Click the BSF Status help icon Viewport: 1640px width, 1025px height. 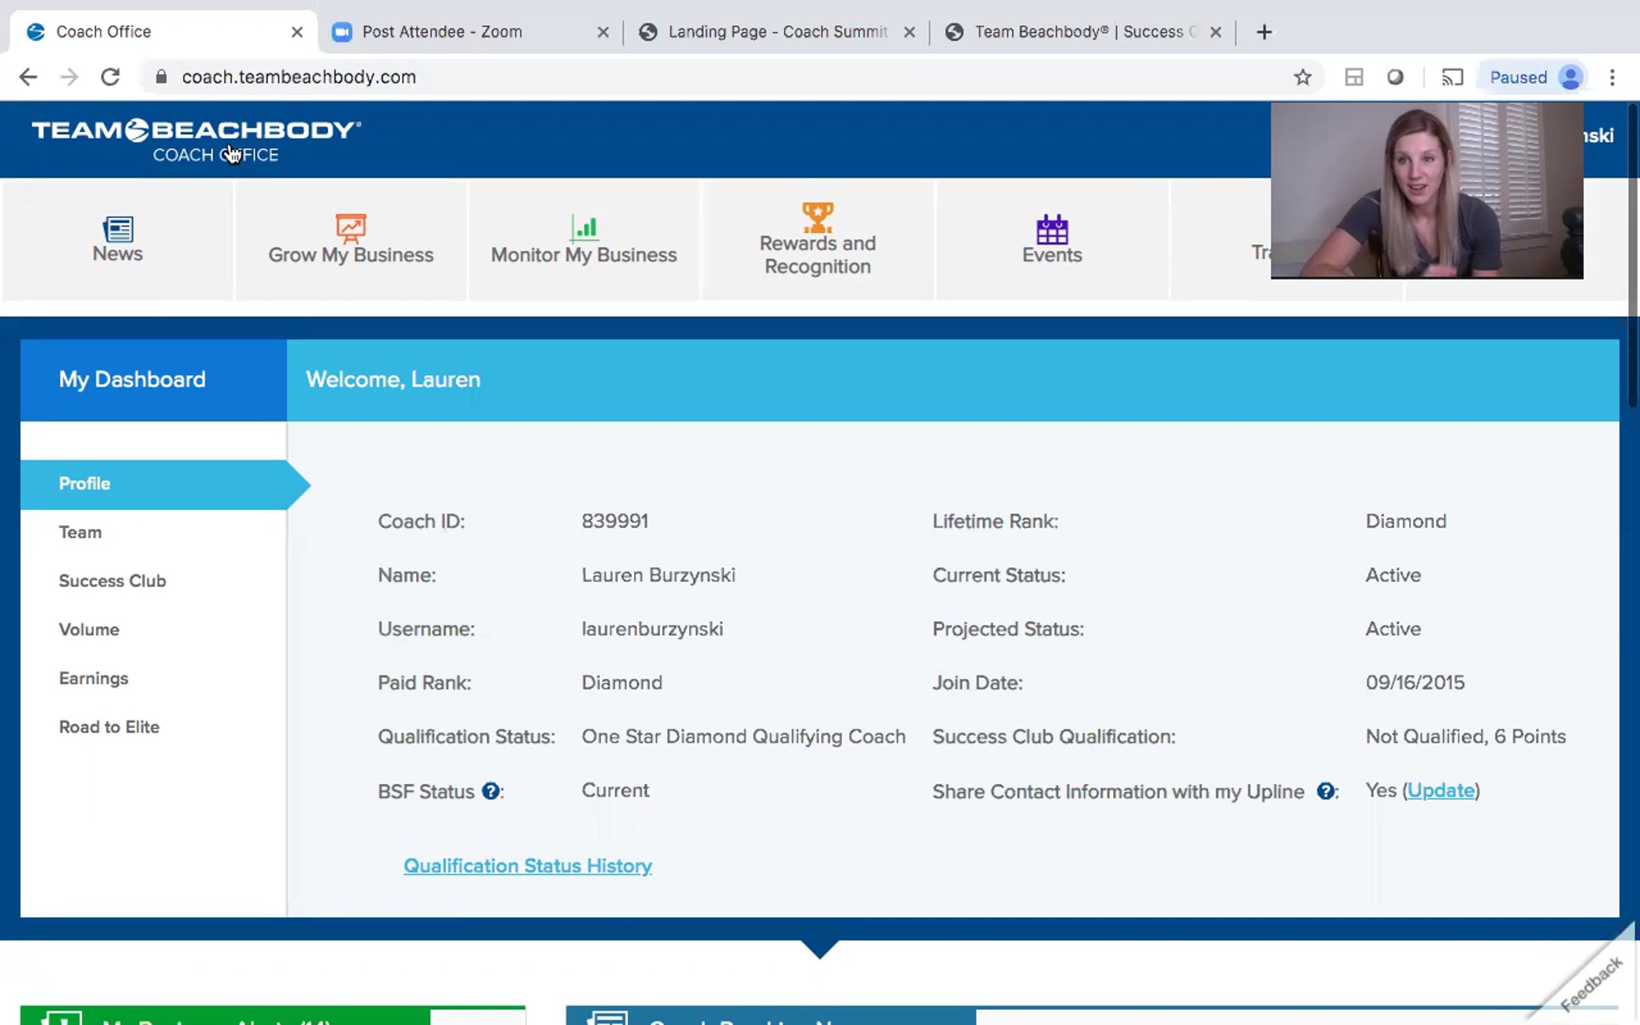490,791
